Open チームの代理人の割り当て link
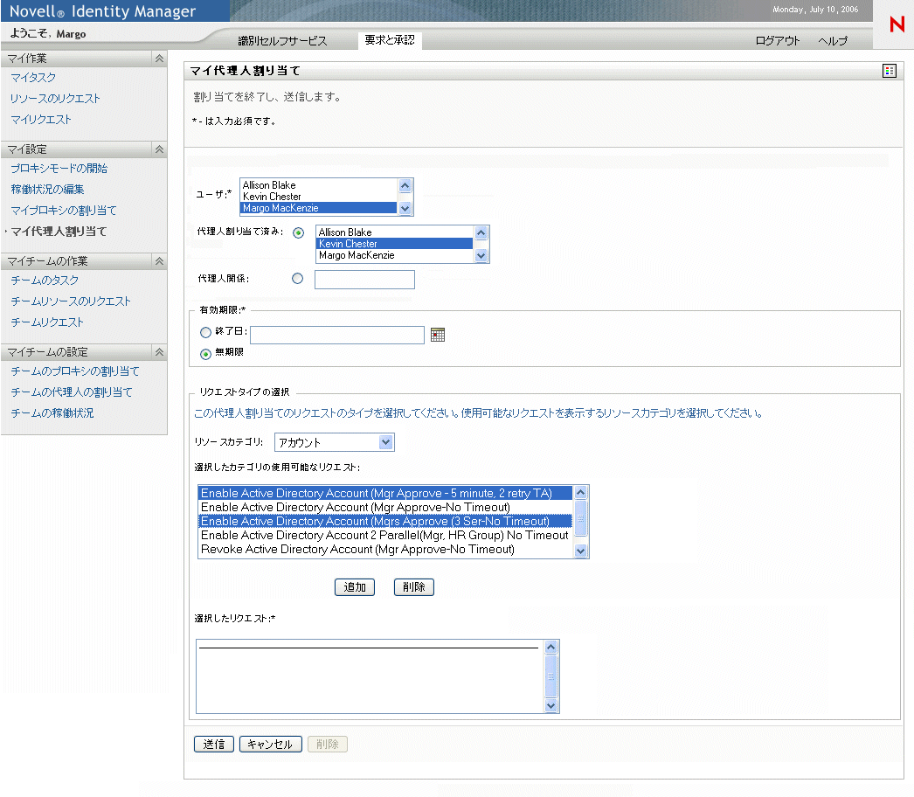 point(72,392)
